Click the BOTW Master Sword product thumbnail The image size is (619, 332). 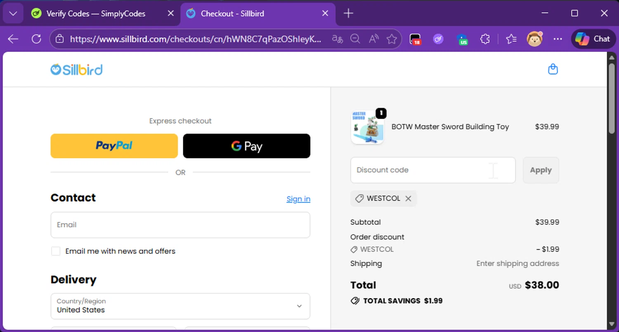[x=367, y=127]
